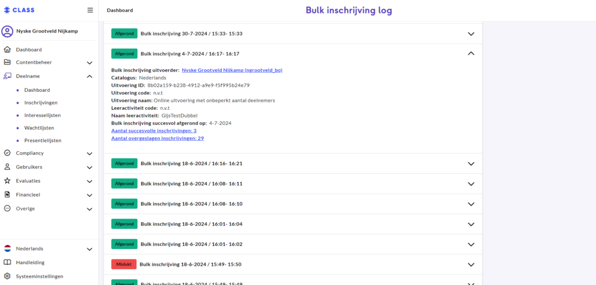This screenshot has height=285, width=596.
Task: Open Nyske Grootveld Nijkamp uitvoerder link
Action: [x=232, y=70]
